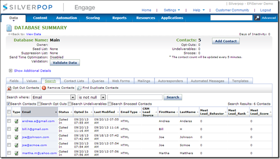Screen dimensions: 280x159
Task: Sort by Status column
Action: 65,112
